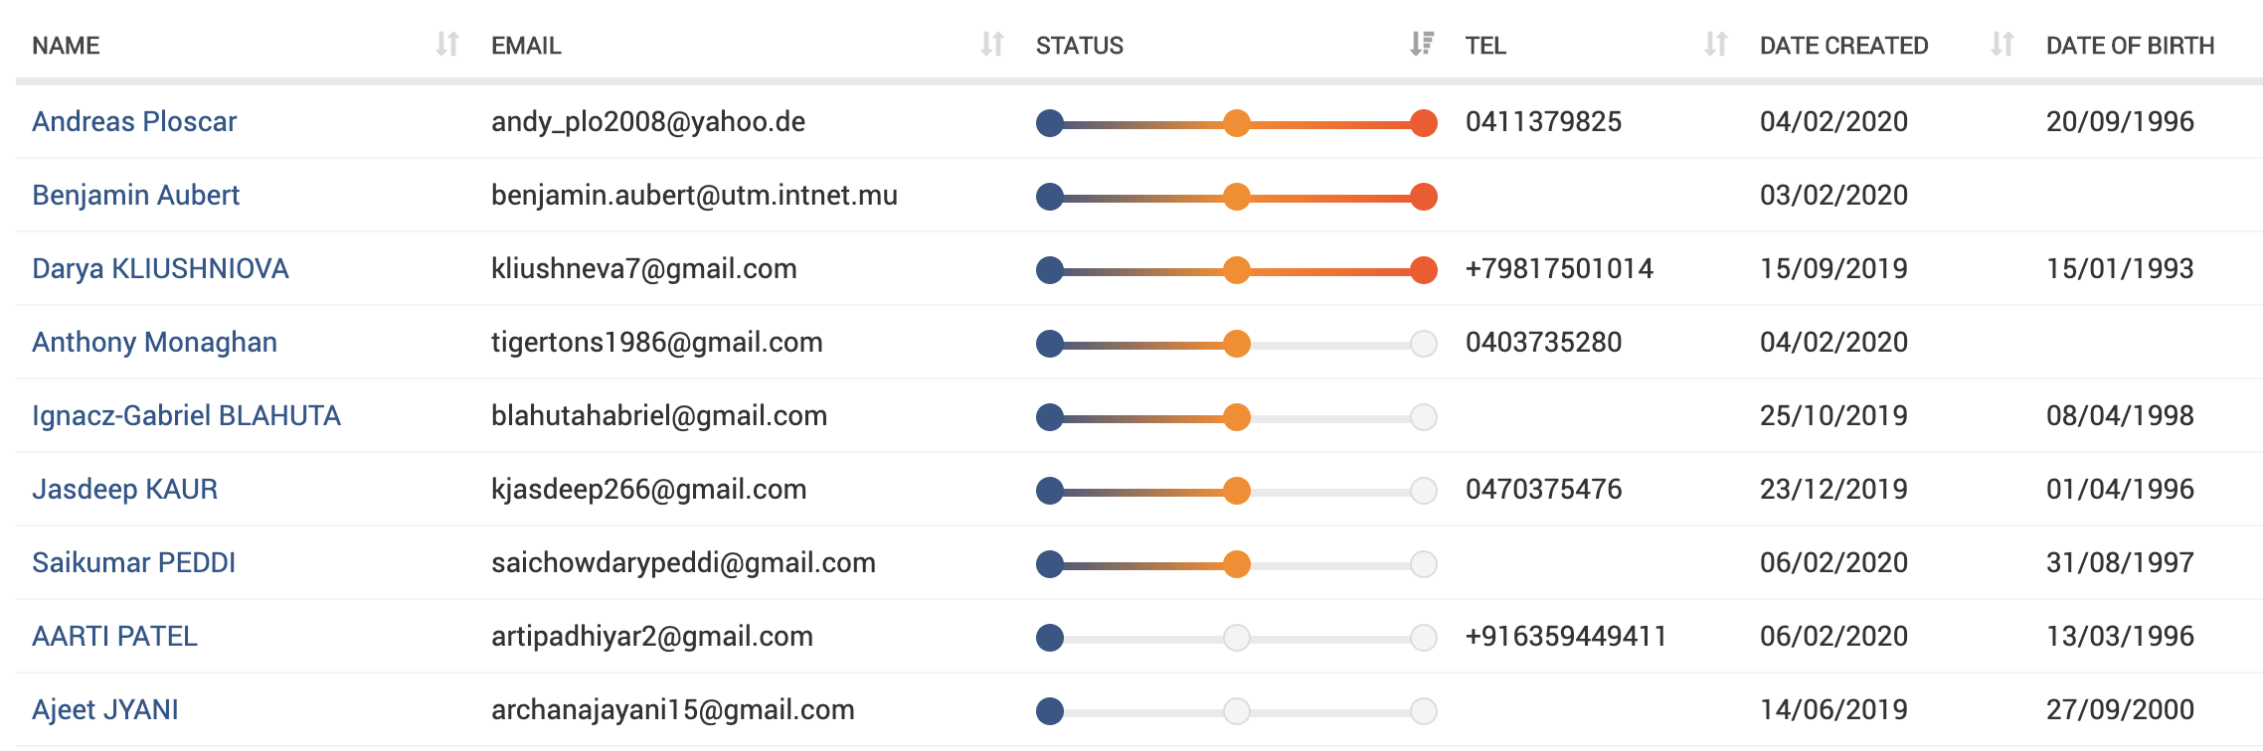Open Jasdeep KAUR's record
Image resolution: width=2263 pixels, height=751 pixels.
pyautogui.click(x=124, y=489)
